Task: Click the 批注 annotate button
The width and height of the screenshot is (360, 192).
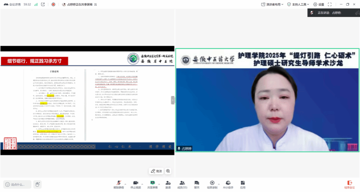Action: point(156,171)
